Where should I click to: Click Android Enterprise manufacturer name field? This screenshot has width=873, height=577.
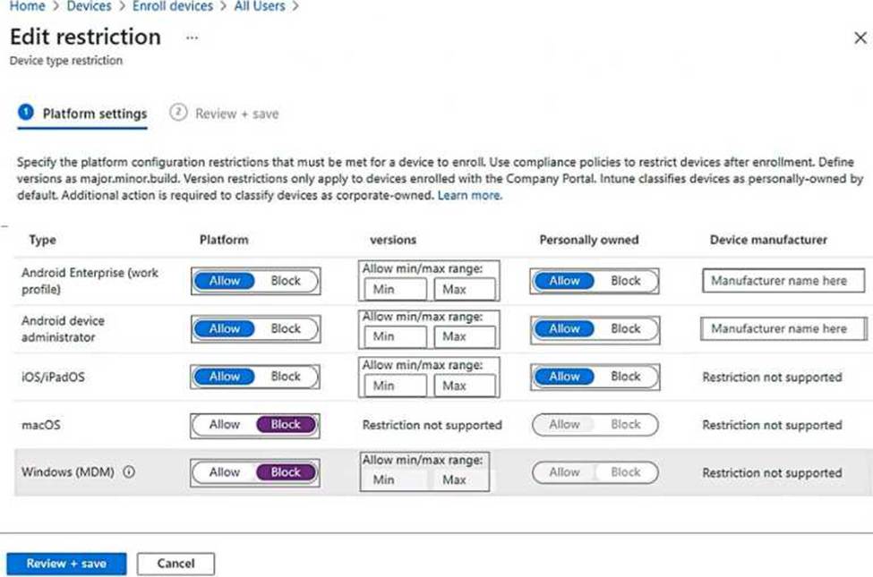(x=783, y=281)
